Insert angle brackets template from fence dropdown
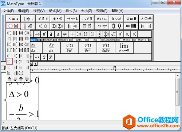Viewport: 182px width, 132px height. click(x=27, y=33)
